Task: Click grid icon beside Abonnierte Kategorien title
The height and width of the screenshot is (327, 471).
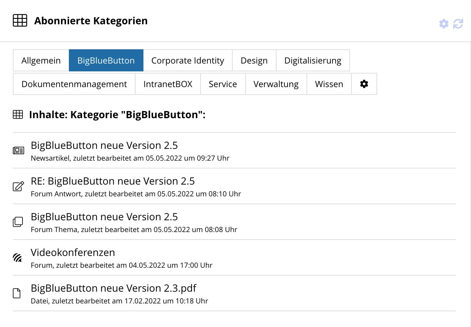Action: click(20, 20)
